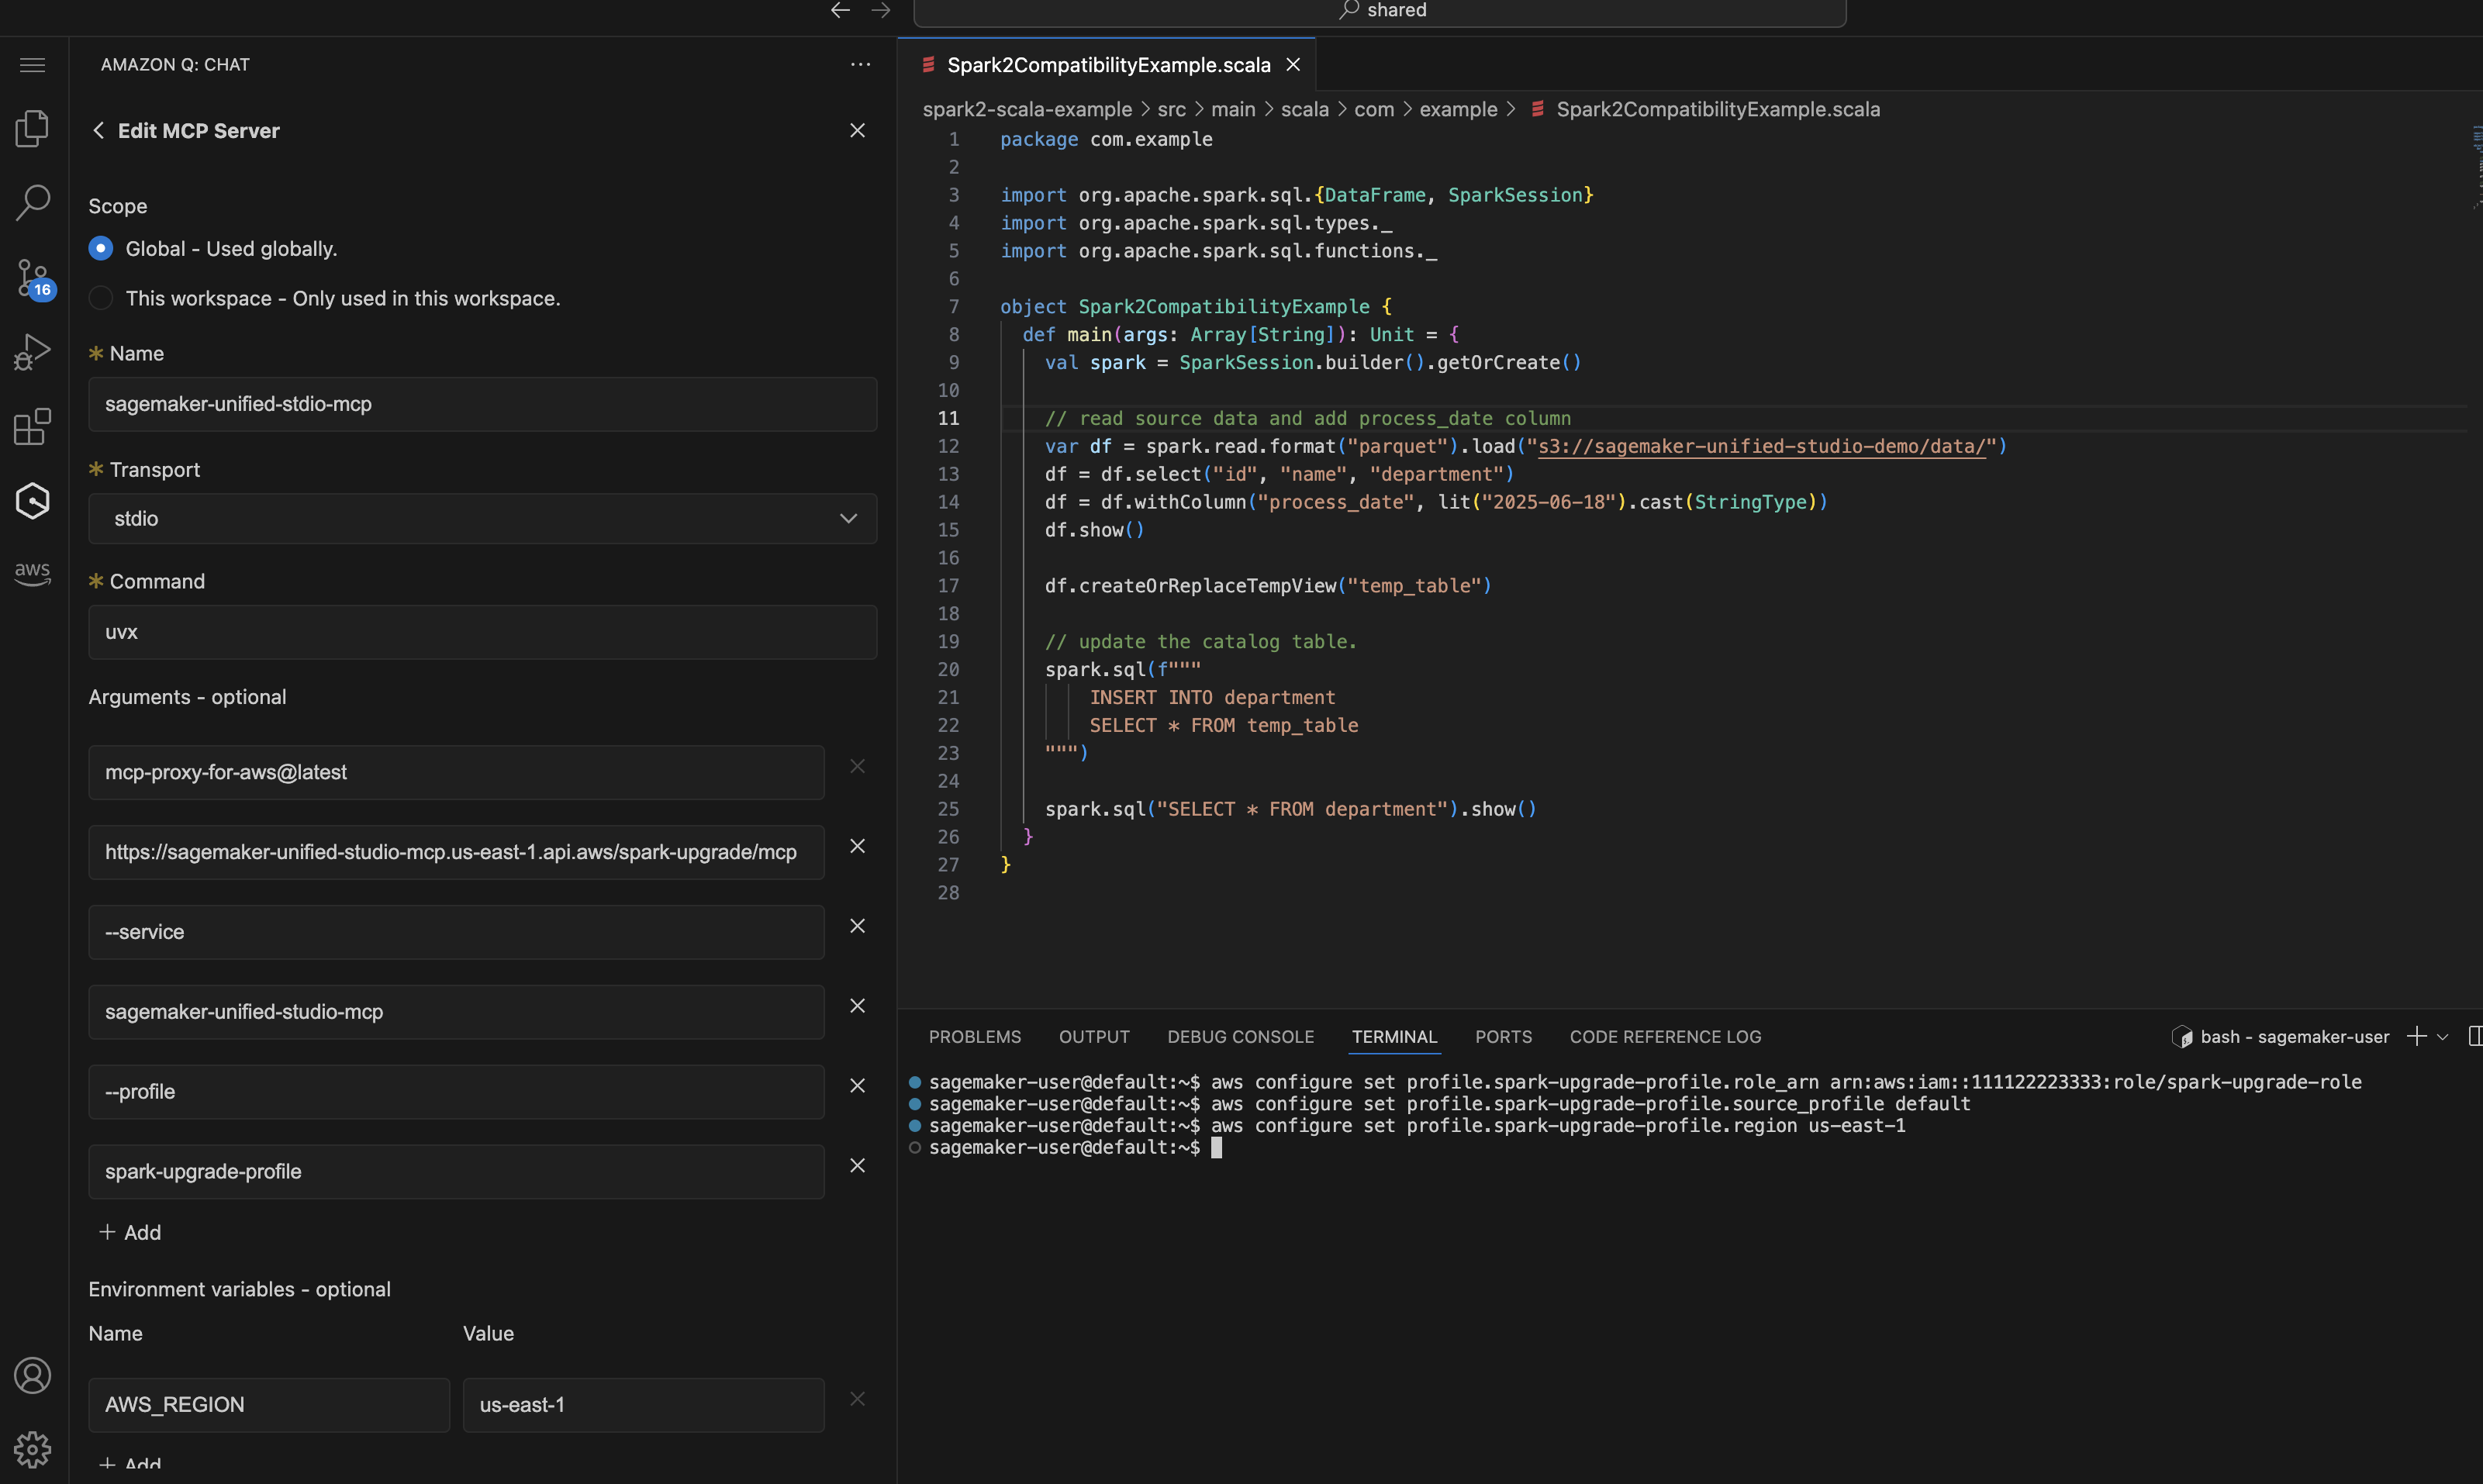
Task: Switch to the OUTPUT tab
Action: click(1094, 1037)
